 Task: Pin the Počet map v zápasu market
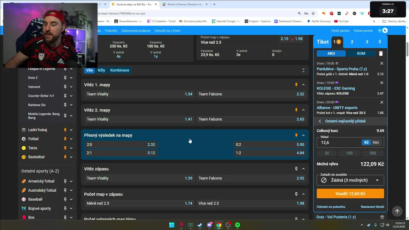pyautogui.click(x=296, y=194)
